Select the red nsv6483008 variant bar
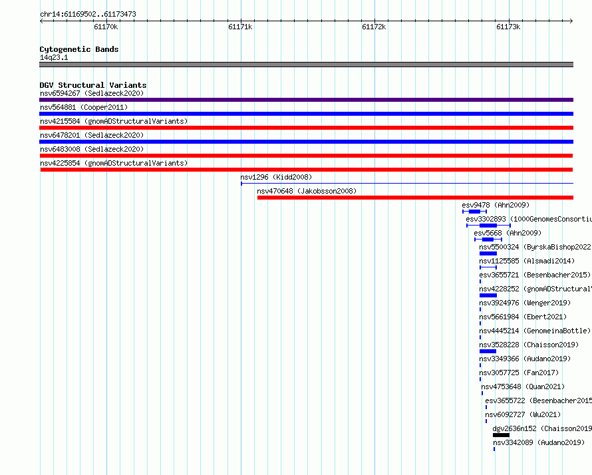Screen dimensions: 592x475 (306, 156)
